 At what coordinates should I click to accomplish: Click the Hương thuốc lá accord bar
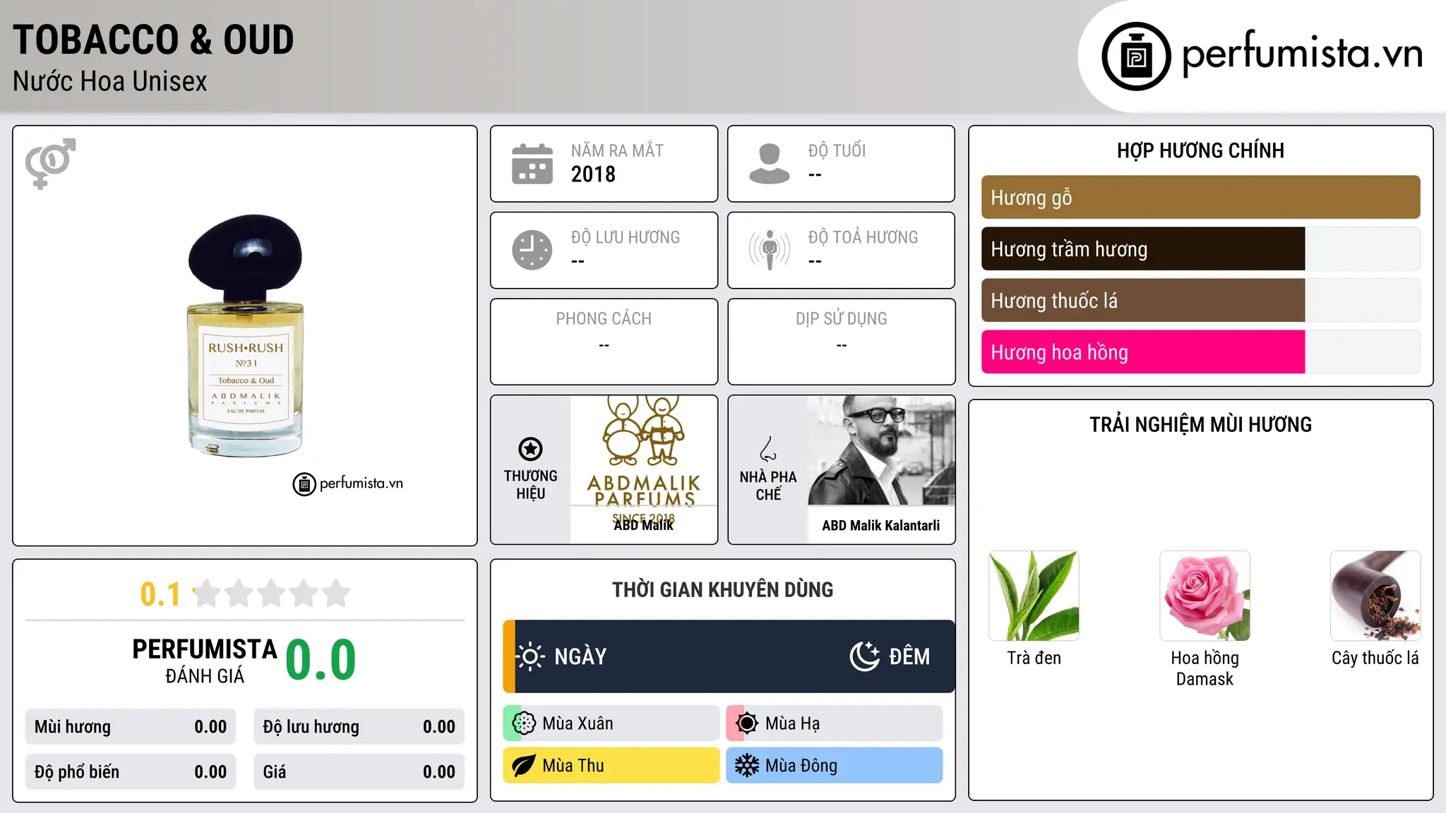(x=1201, y=301)
